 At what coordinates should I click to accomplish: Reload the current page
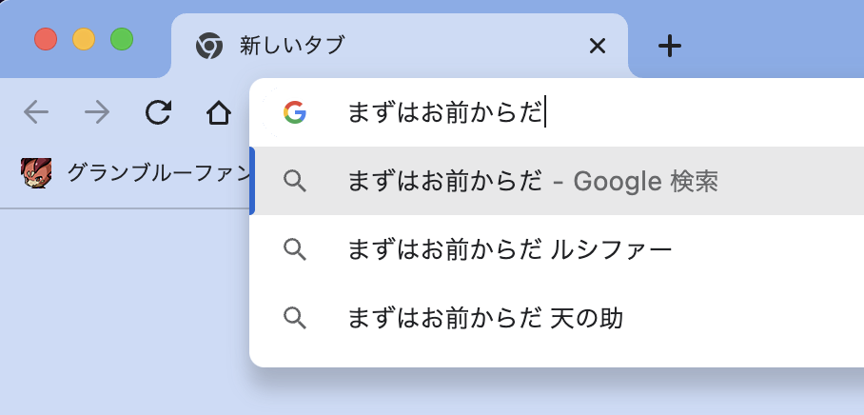point(158,113)
